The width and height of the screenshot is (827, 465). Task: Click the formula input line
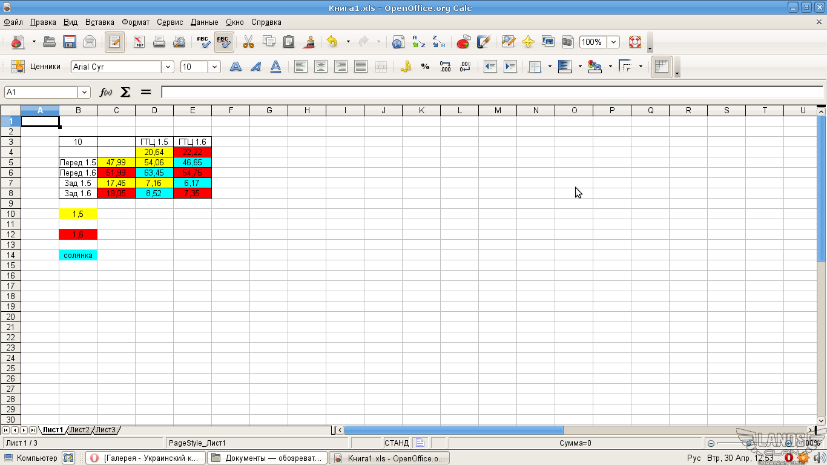(490, 92)
